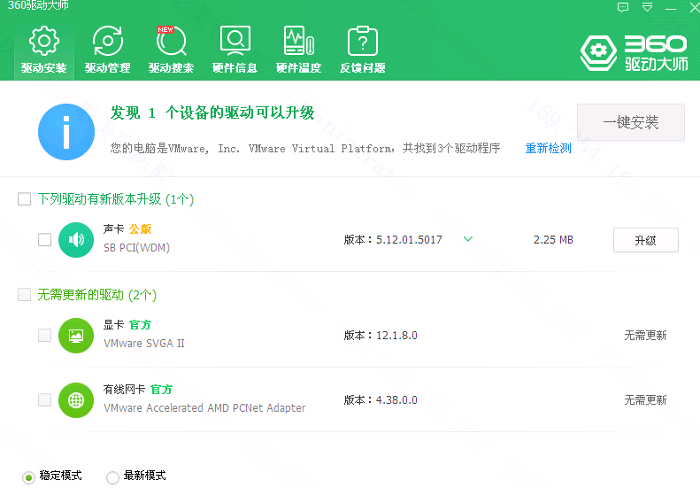
Task: Expand the 5.12.01.5017 version dropdown arrow
Action: pyautogui.click(x=468, y=239)
